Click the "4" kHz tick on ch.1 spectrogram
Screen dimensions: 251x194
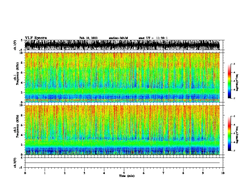tap(22, 83)
